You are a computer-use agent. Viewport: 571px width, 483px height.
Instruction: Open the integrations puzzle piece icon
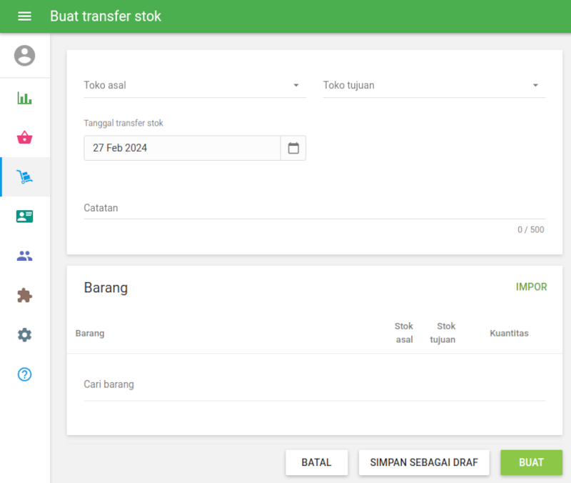[24, 295]
